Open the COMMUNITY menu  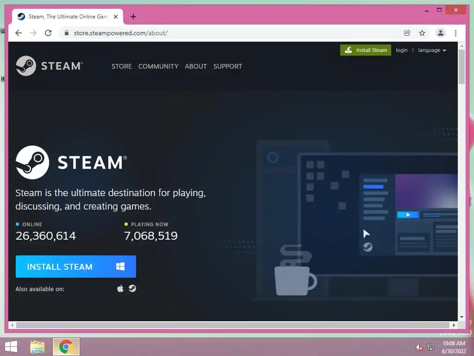click(158, 66)
